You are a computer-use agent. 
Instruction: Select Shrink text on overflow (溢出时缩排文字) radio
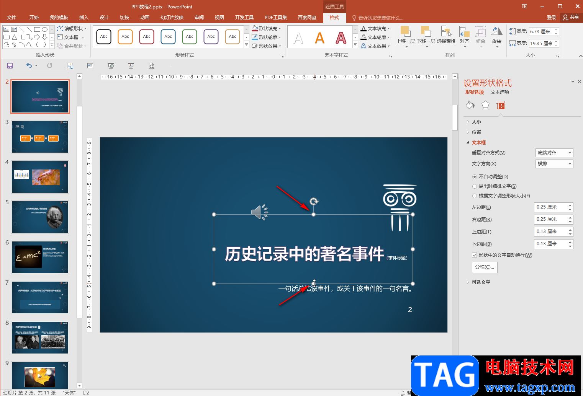475,186
